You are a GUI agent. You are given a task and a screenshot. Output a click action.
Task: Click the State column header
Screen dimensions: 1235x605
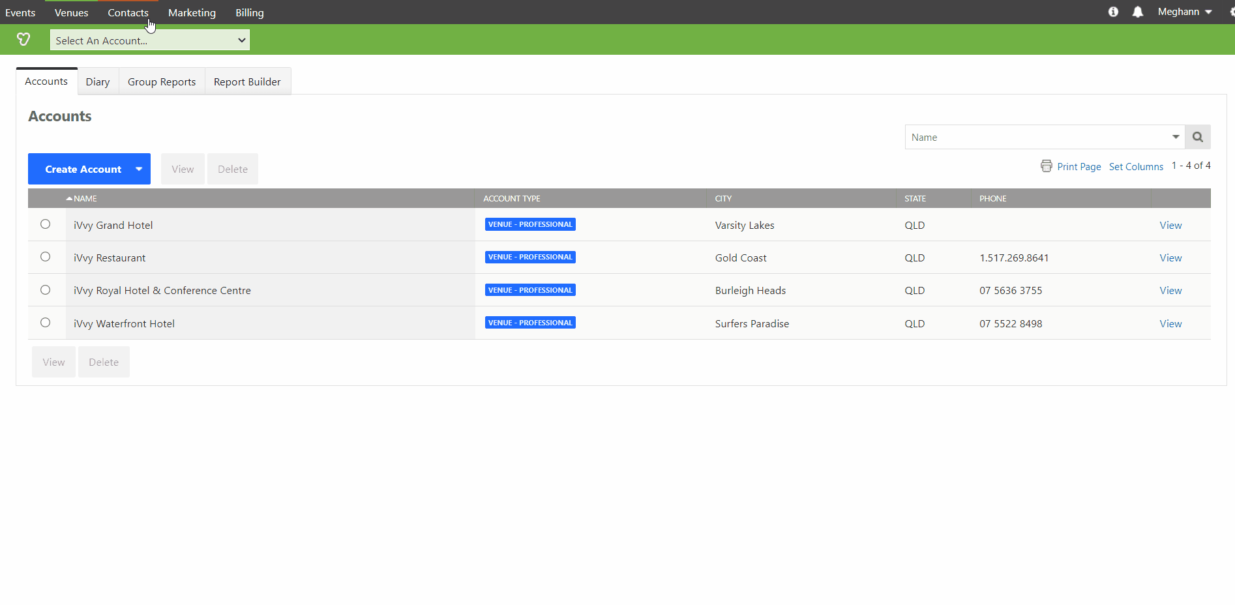click(915, 198)
